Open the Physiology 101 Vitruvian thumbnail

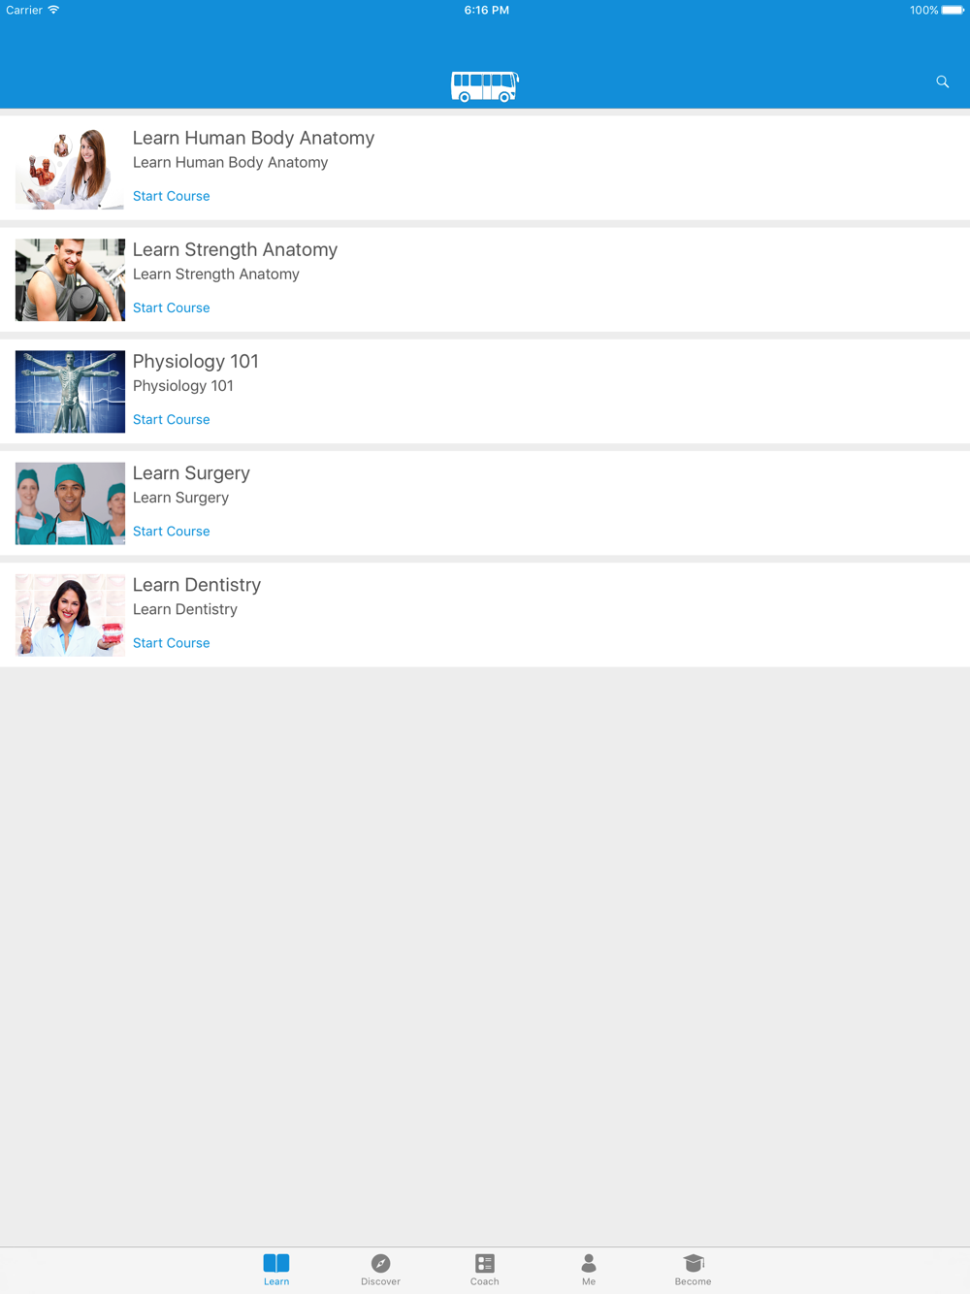70,391
